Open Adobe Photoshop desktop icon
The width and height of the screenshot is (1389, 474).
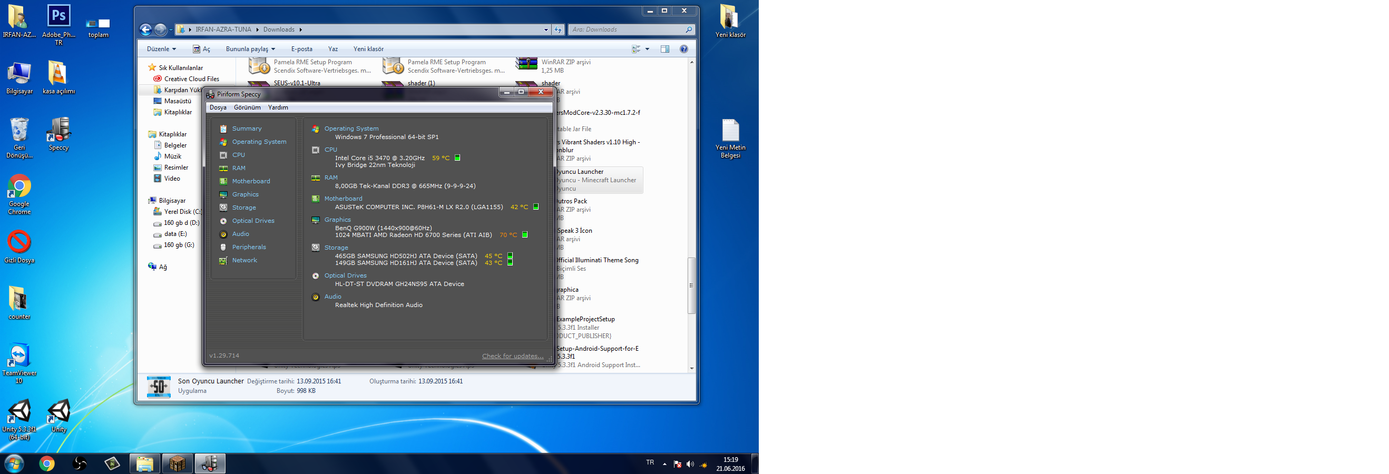tap(59, 25)
